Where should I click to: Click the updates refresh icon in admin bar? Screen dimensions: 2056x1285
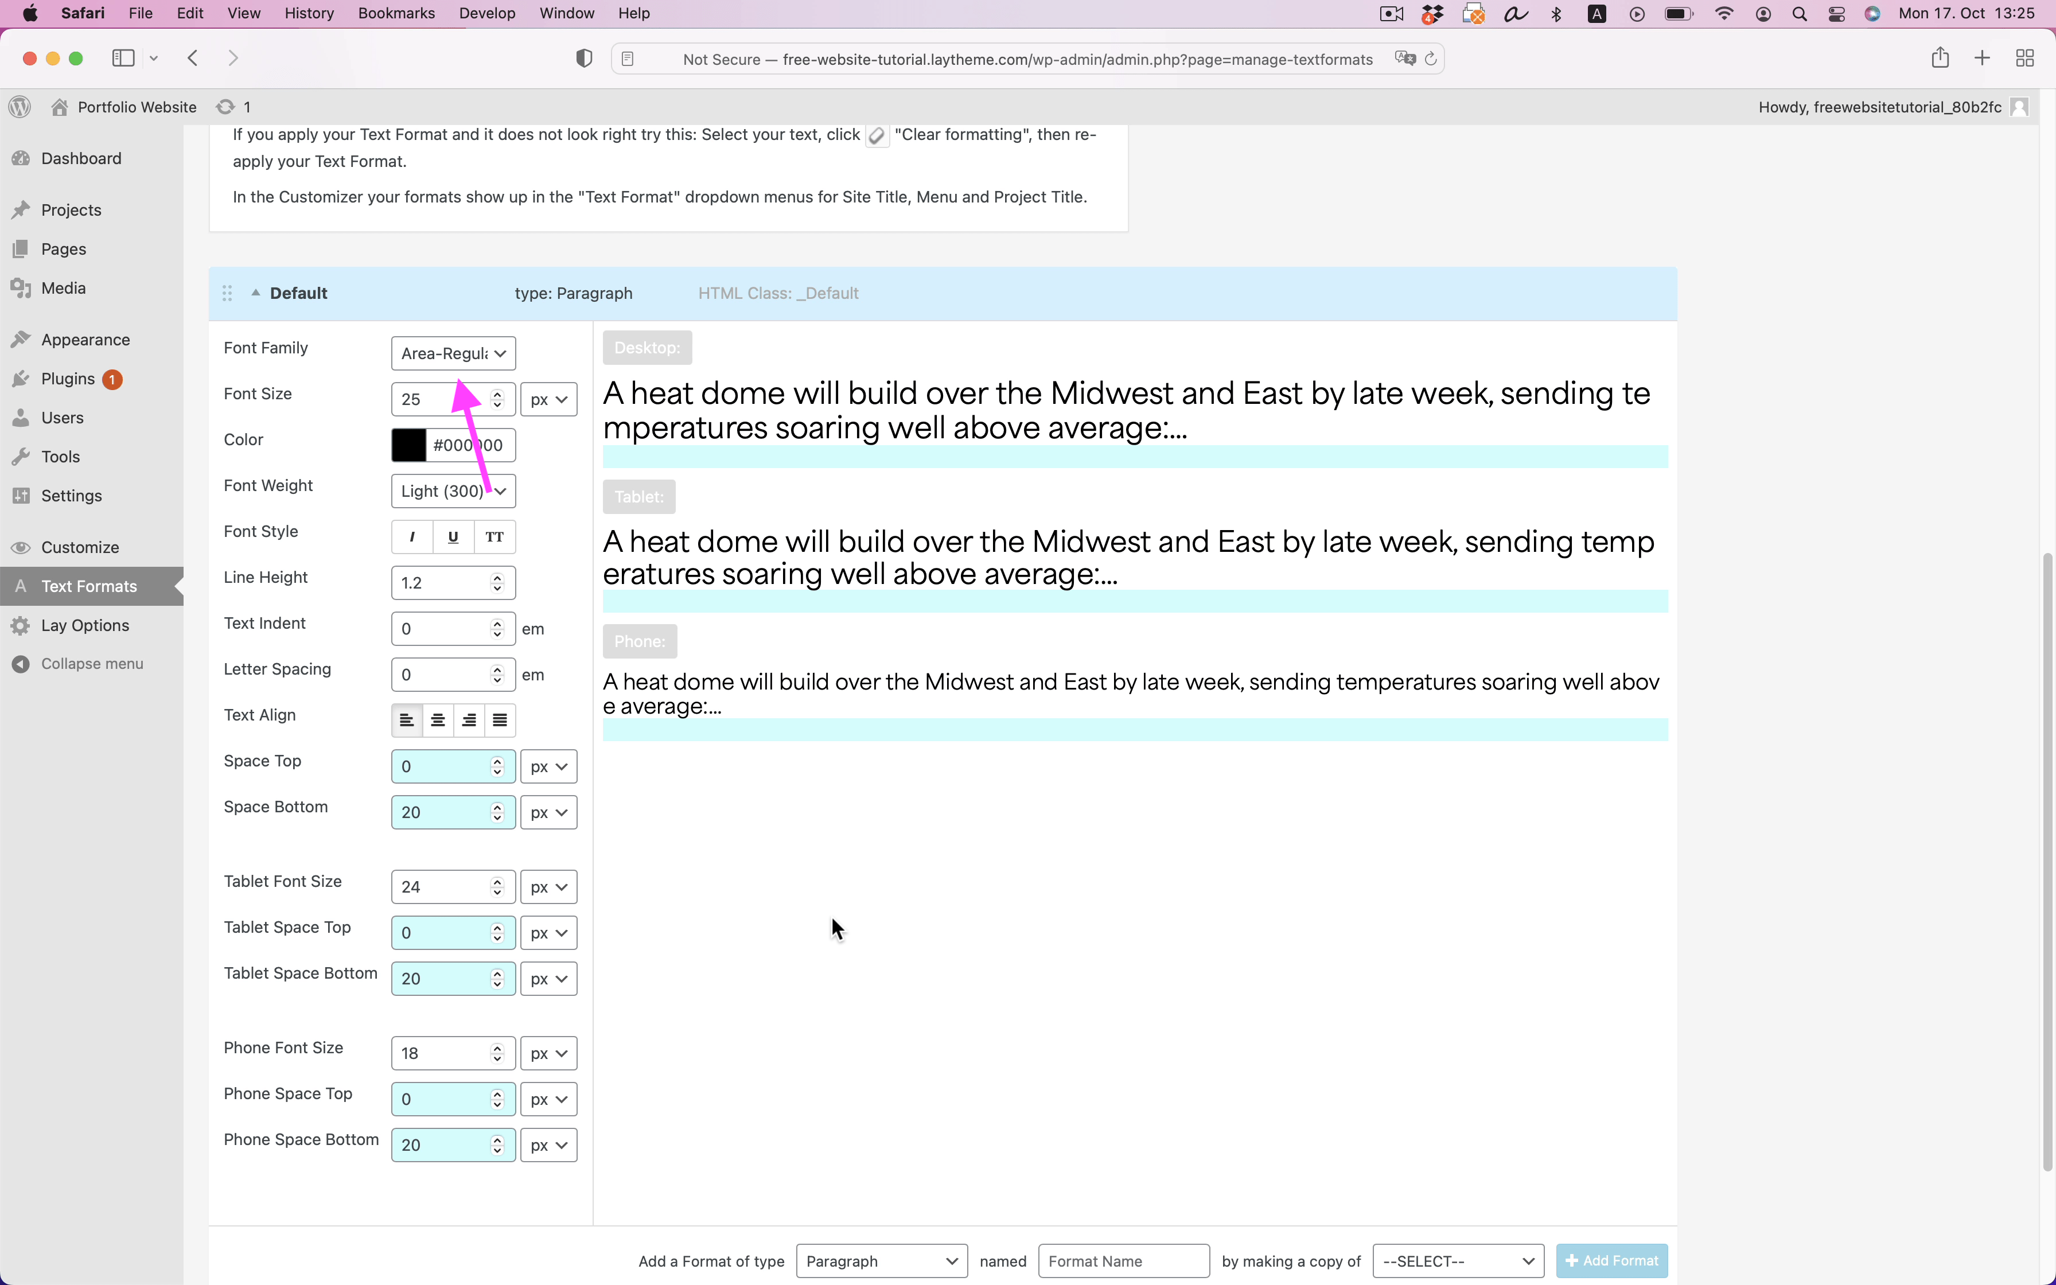pyautogui.click(x=225, y=107)
